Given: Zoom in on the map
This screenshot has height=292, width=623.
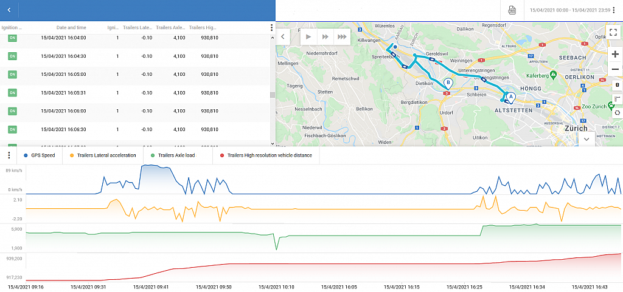Looking at the screenshot, I should click(614, 53).
